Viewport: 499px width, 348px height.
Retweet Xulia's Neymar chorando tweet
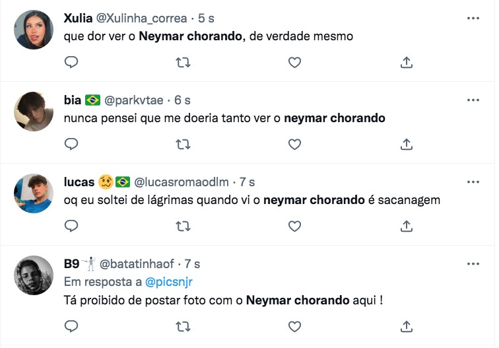pyautogui.click(x=183, y=62)
